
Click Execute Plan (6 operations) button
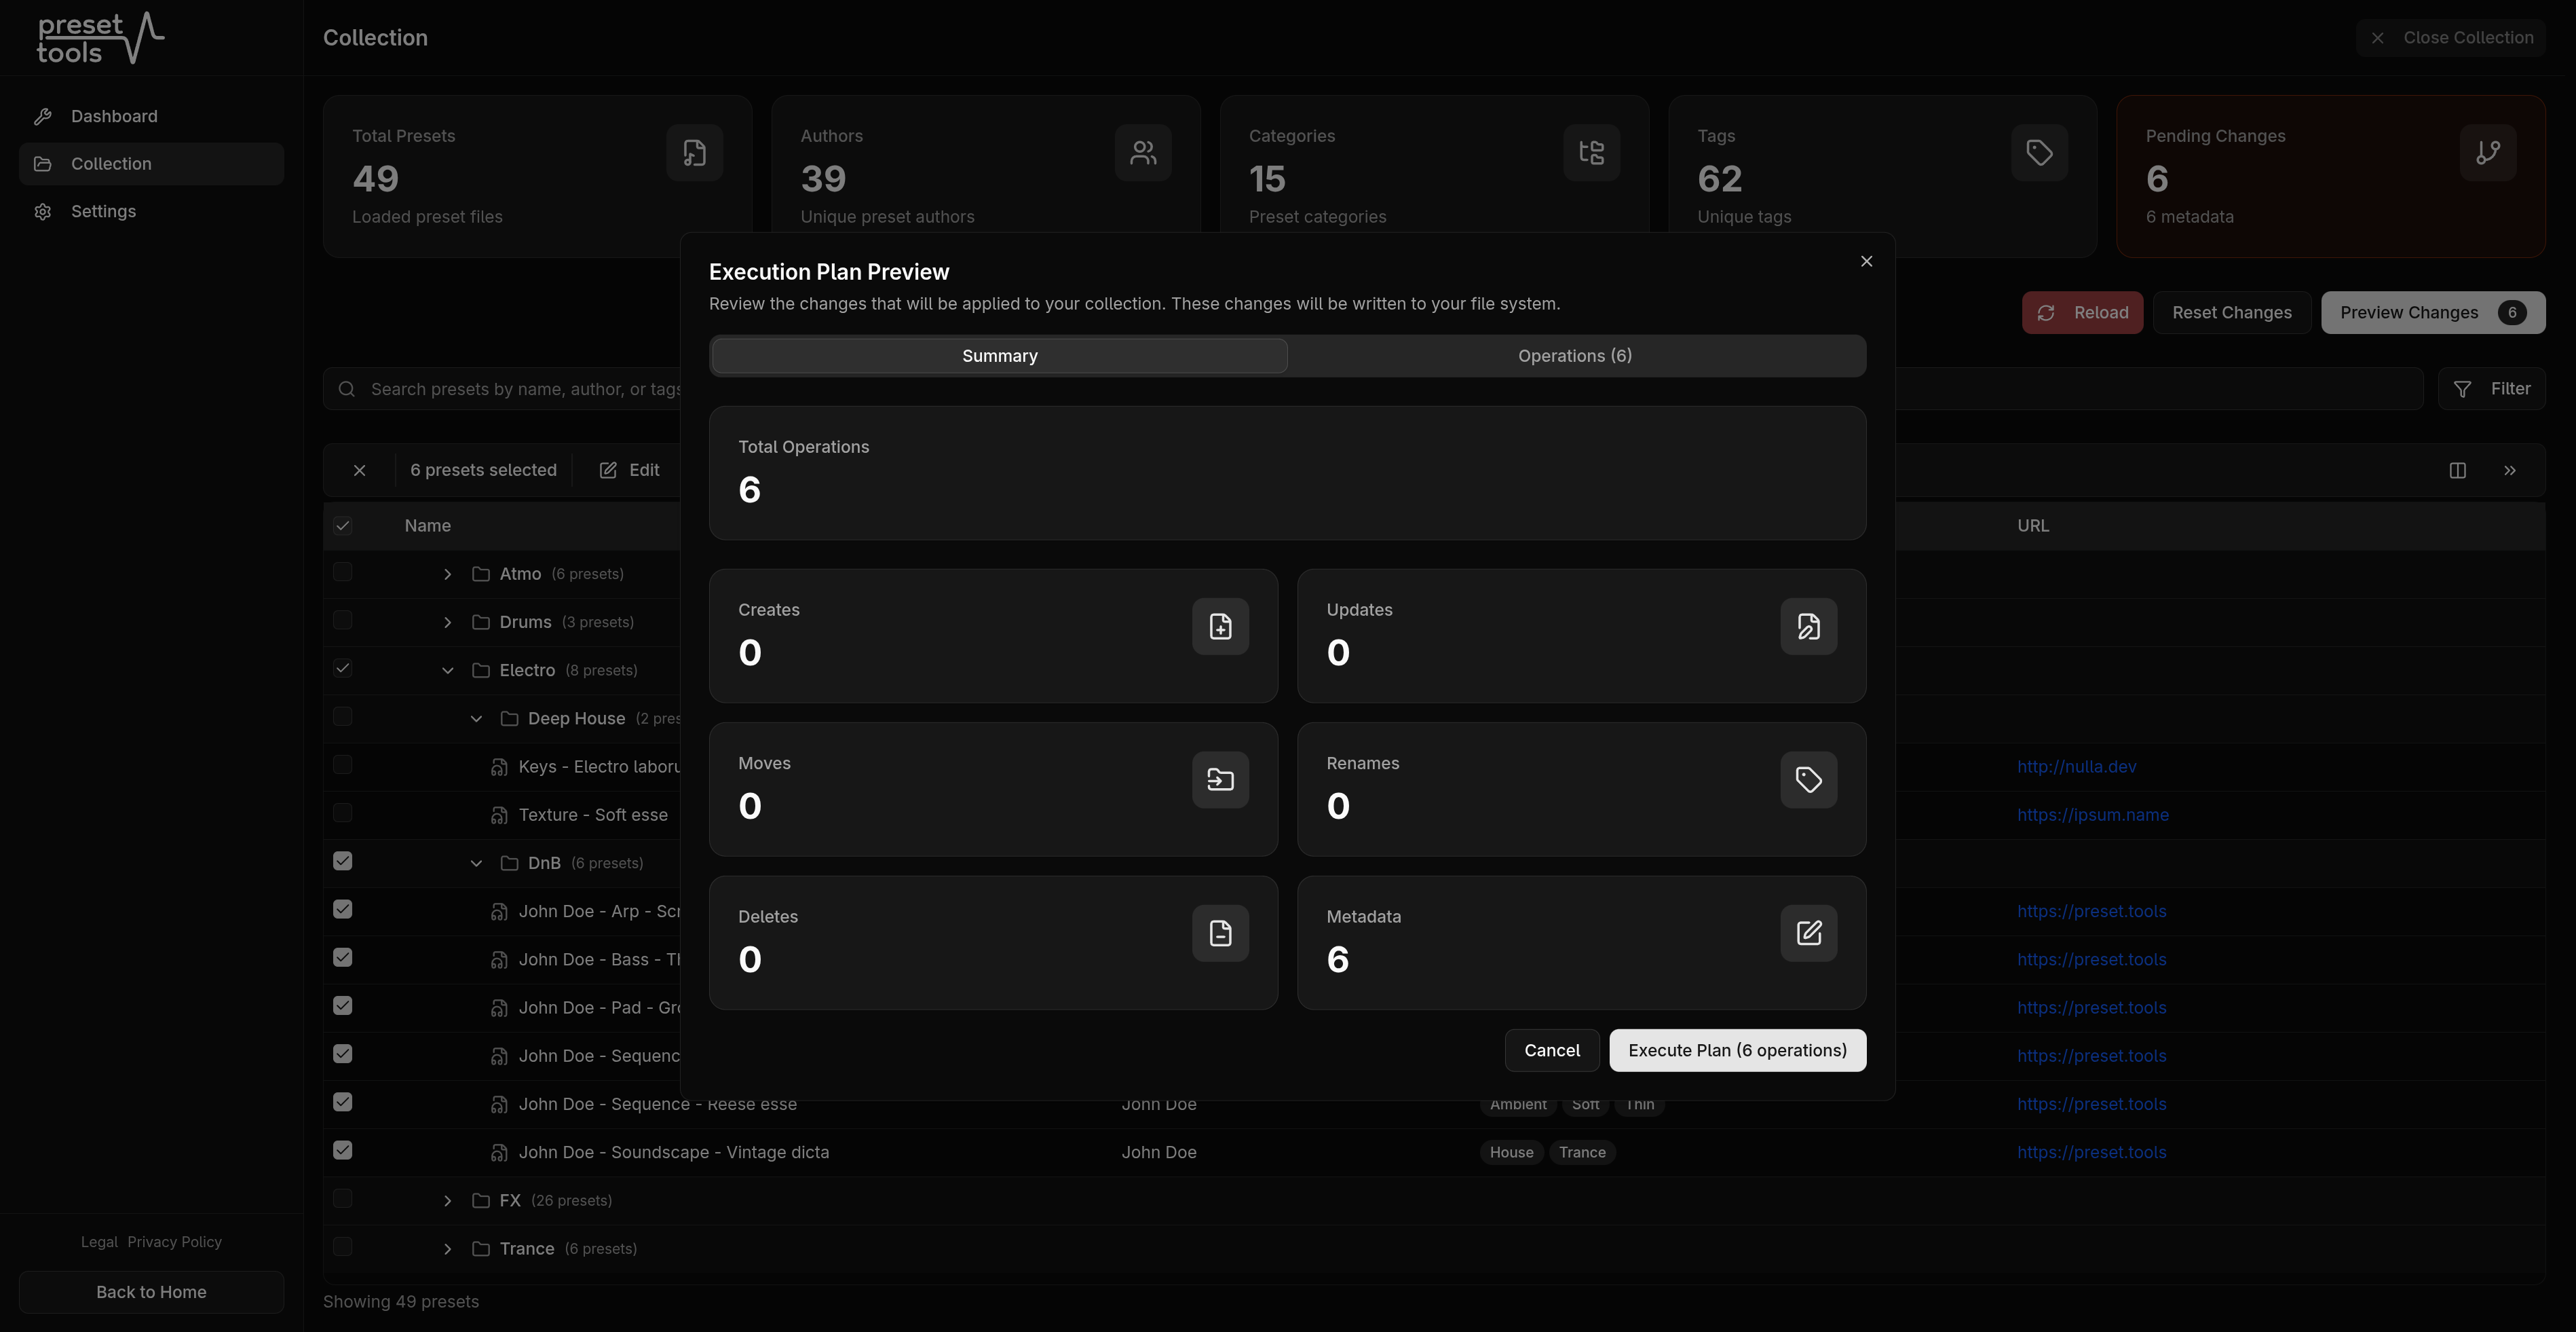click(x=1737, y=1051)
